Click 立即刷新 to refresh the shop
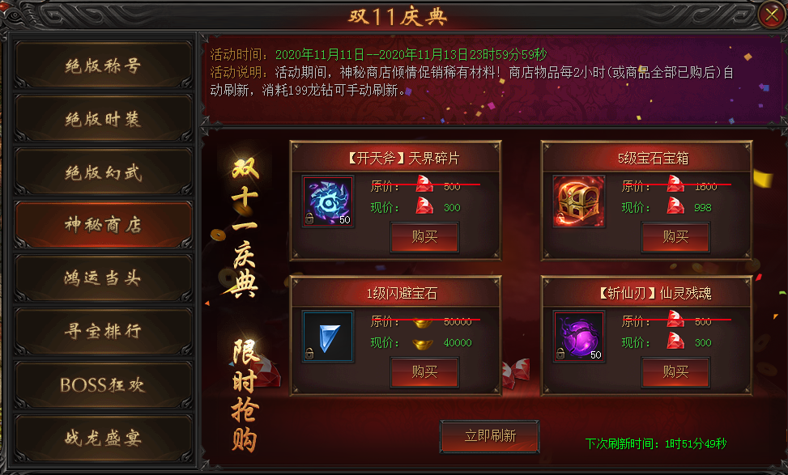 tap(490, 436)
